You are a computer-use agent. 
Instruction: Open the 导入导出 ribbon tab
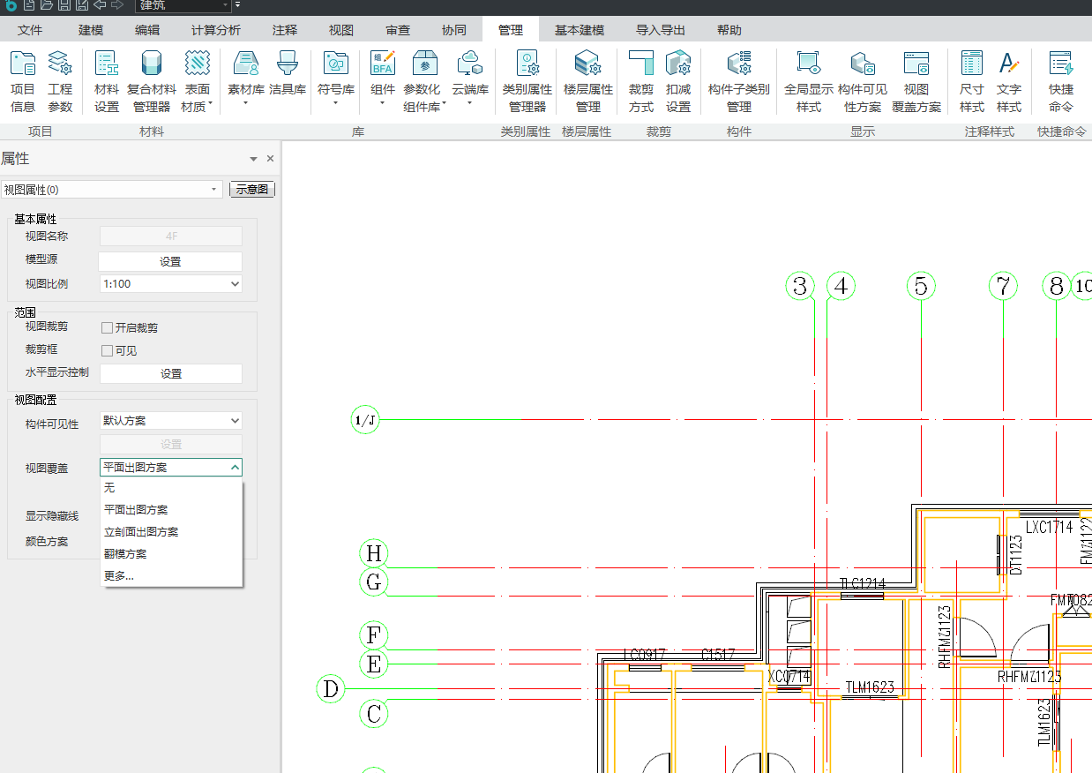pos(661,30)
